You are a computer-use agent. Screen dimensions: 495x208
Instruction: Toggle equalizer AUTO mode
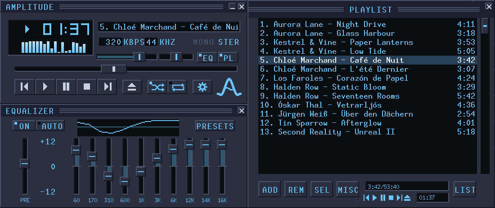(50, 126)
